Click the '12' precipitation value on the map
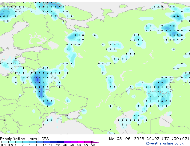This screenshot has height=146, width=190. click(x=35, y=78)
